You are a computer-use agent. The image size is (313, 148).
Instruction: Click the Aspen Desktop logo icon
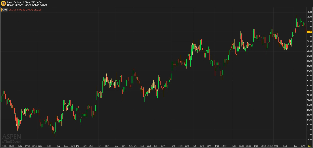click(x=3, y=3)
